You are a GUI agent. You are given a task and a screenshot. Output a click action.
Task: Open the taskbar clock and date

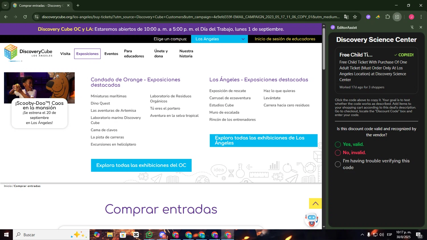point(404,235)
